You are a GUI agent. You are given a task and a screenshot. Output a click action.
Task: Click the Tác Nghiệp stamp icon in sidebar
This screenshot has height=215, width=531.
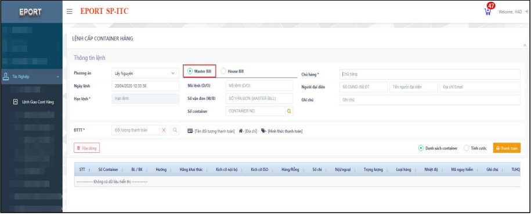click(x=6, y=77)
